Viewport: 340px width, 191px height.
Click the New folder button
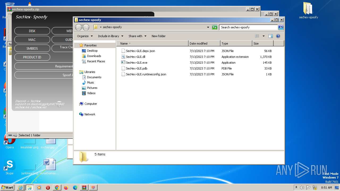coord(159,36)
